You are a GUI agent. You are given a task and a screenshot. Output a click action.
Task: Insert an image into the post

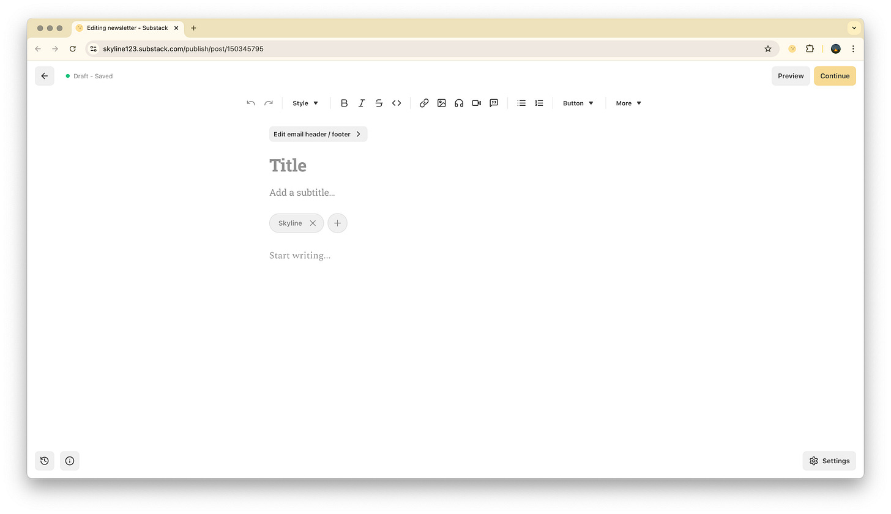(441, 103)
